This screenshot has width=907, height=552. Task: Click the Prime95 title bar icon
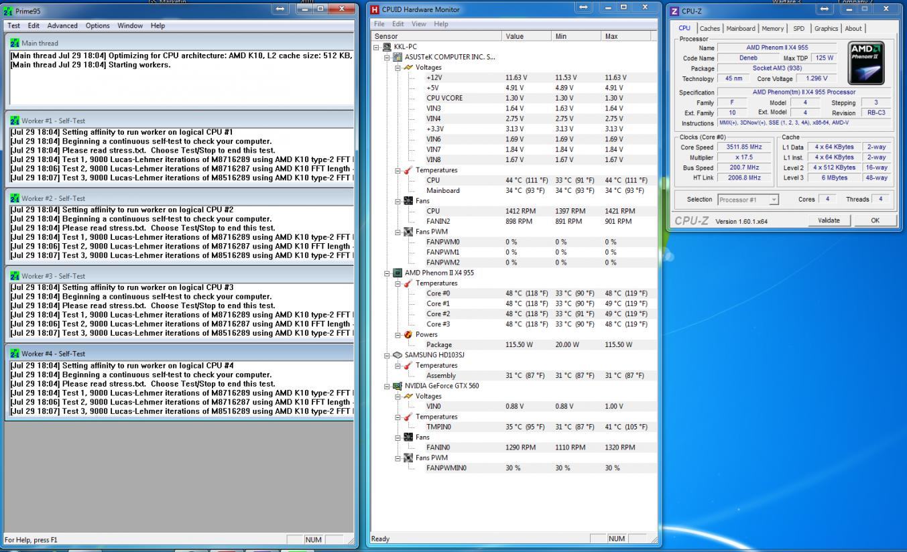[8, 11]
